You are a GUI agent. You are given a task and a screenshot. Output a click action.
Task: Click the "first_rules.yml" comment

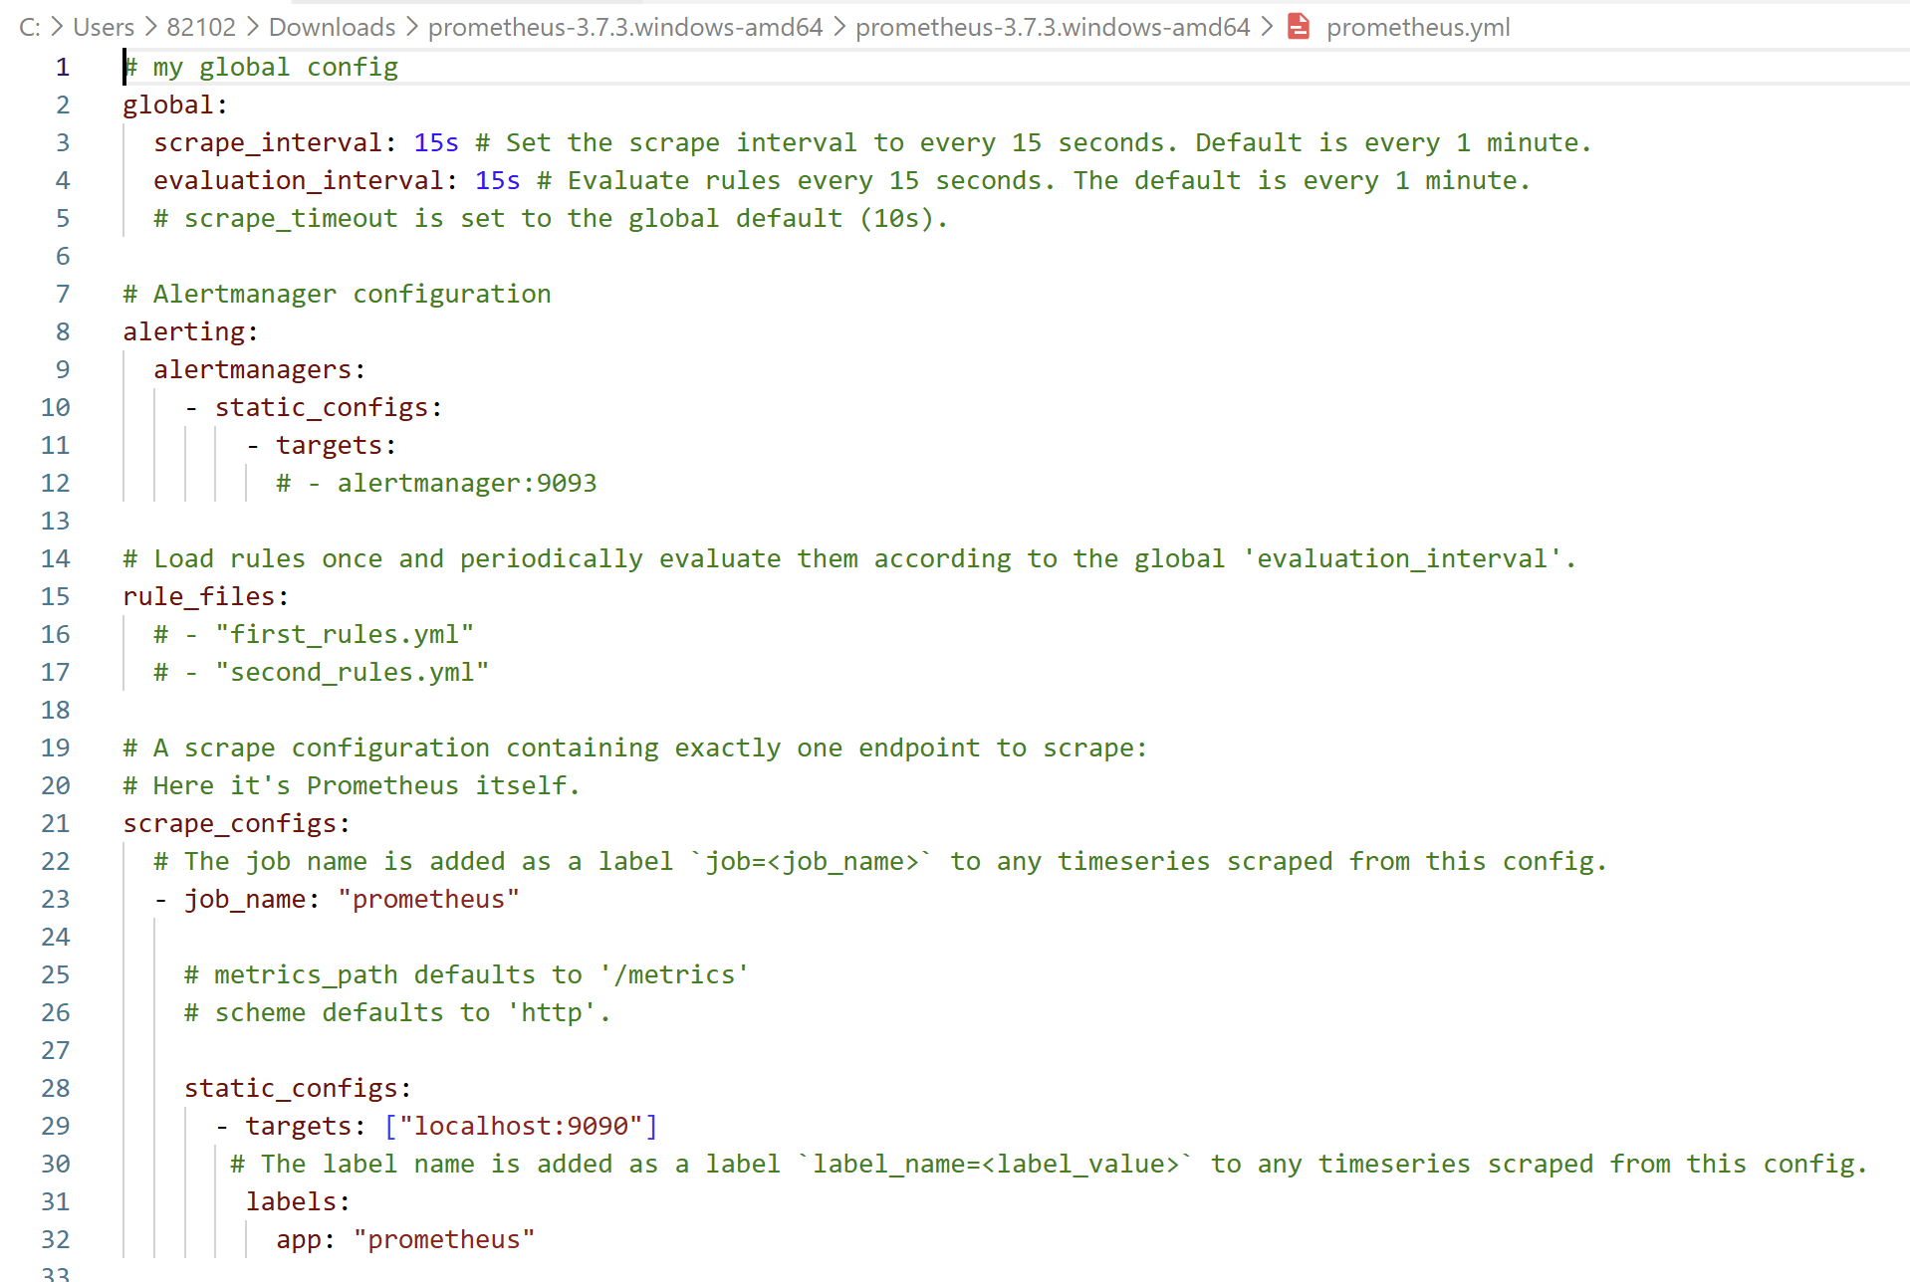[x=345, y=634]
